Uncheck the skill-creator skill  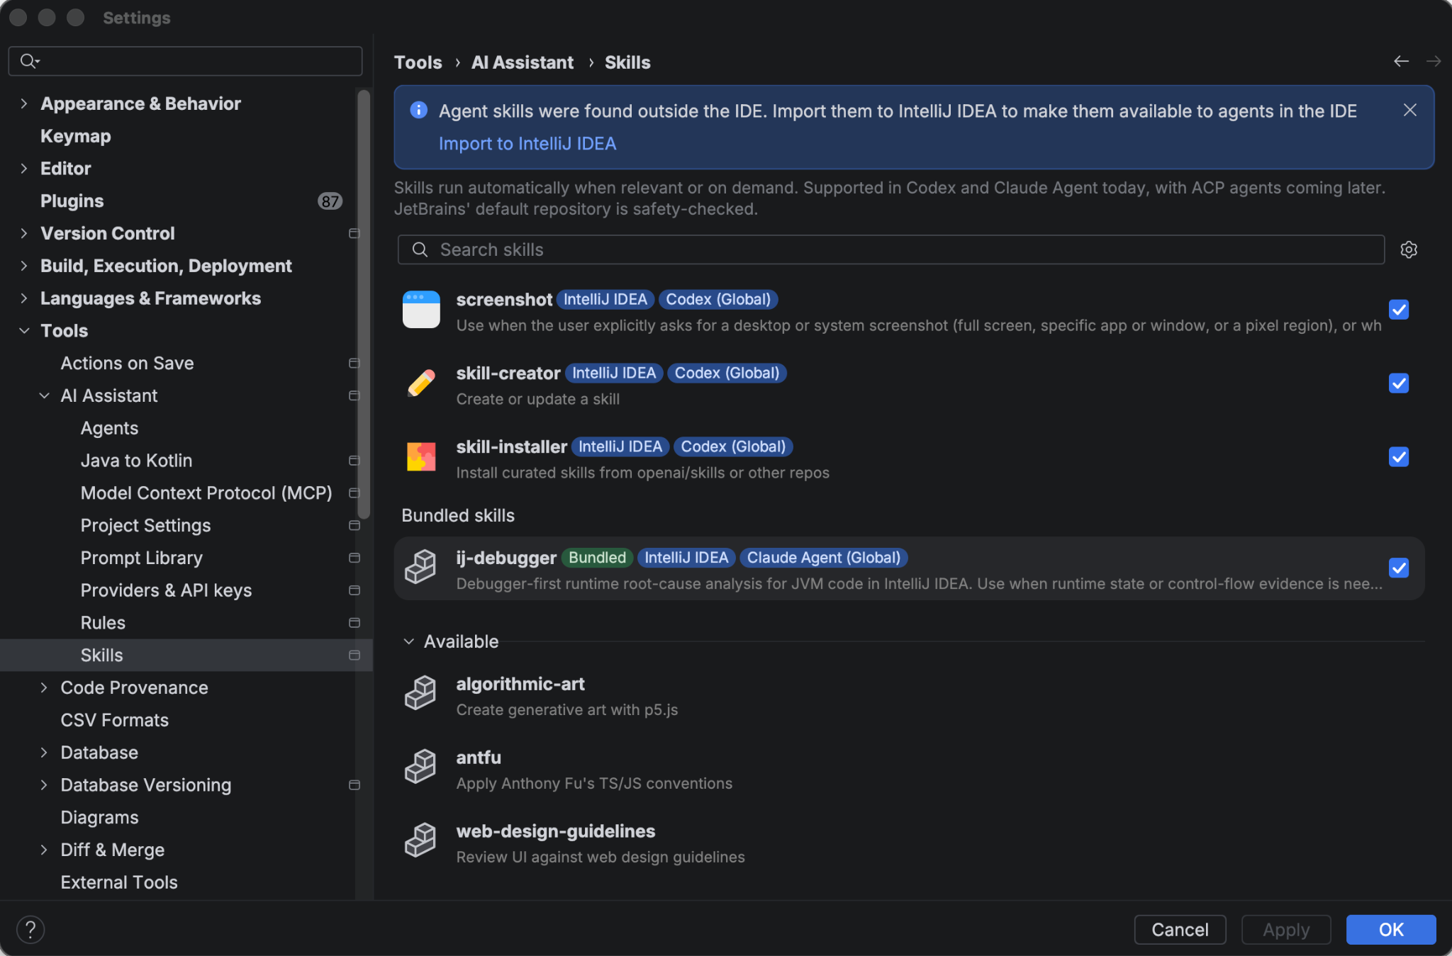click(1399, 383)
